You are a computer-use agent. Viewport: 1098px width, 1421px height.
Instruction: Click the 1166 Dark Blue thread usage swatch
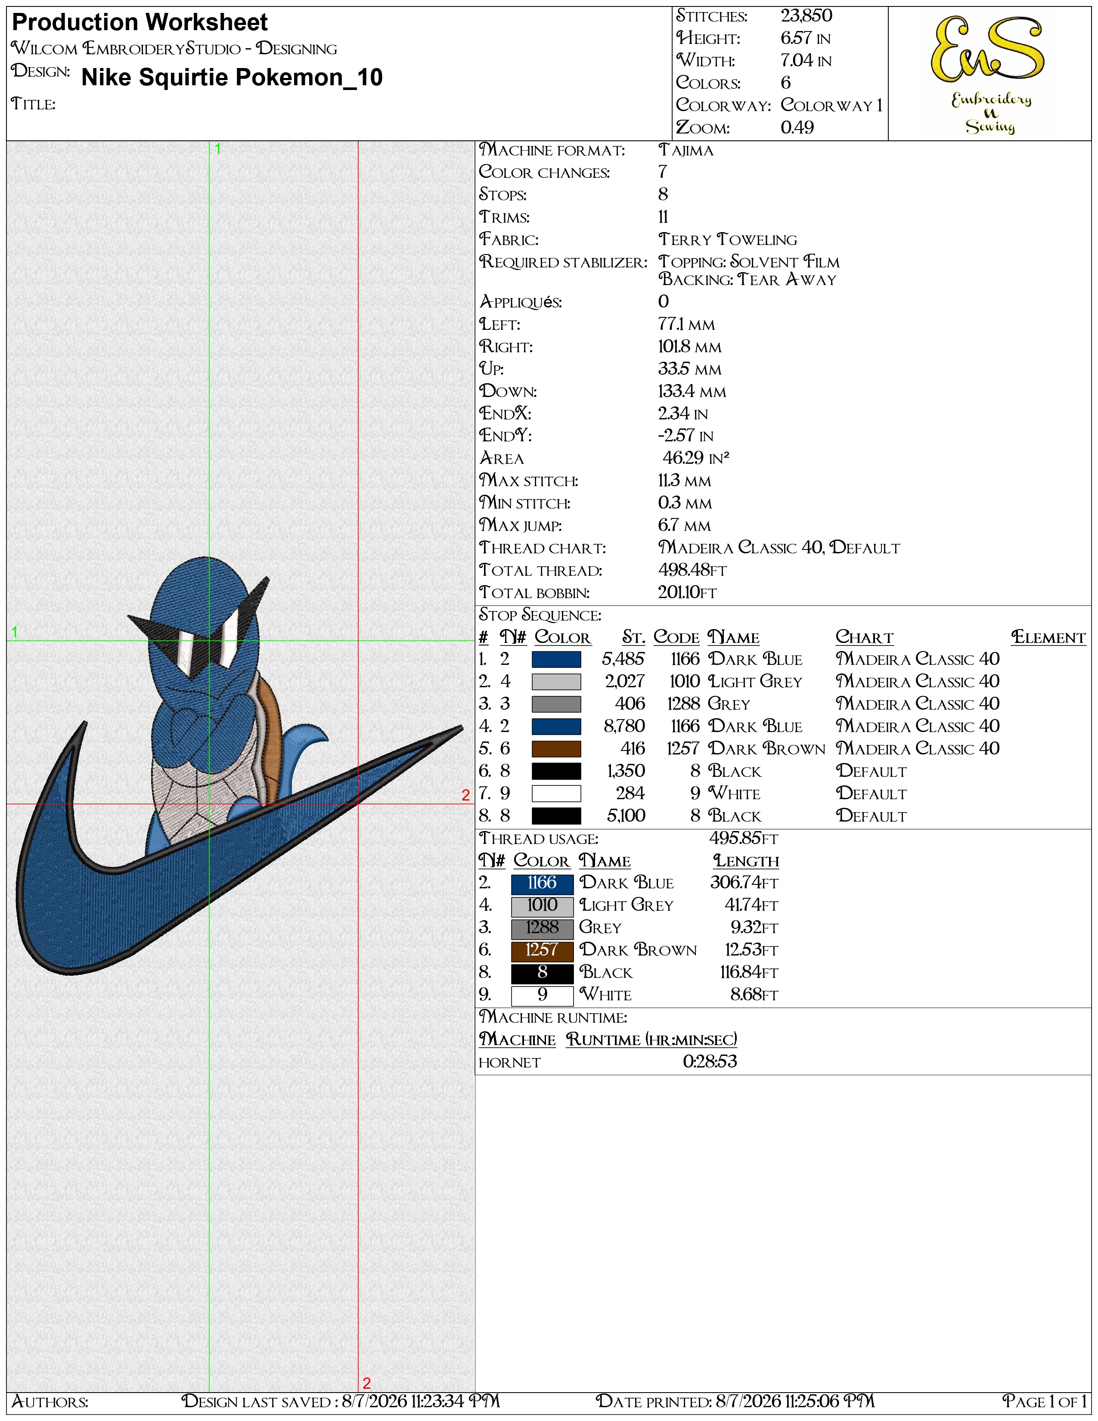tap(542, 884)
